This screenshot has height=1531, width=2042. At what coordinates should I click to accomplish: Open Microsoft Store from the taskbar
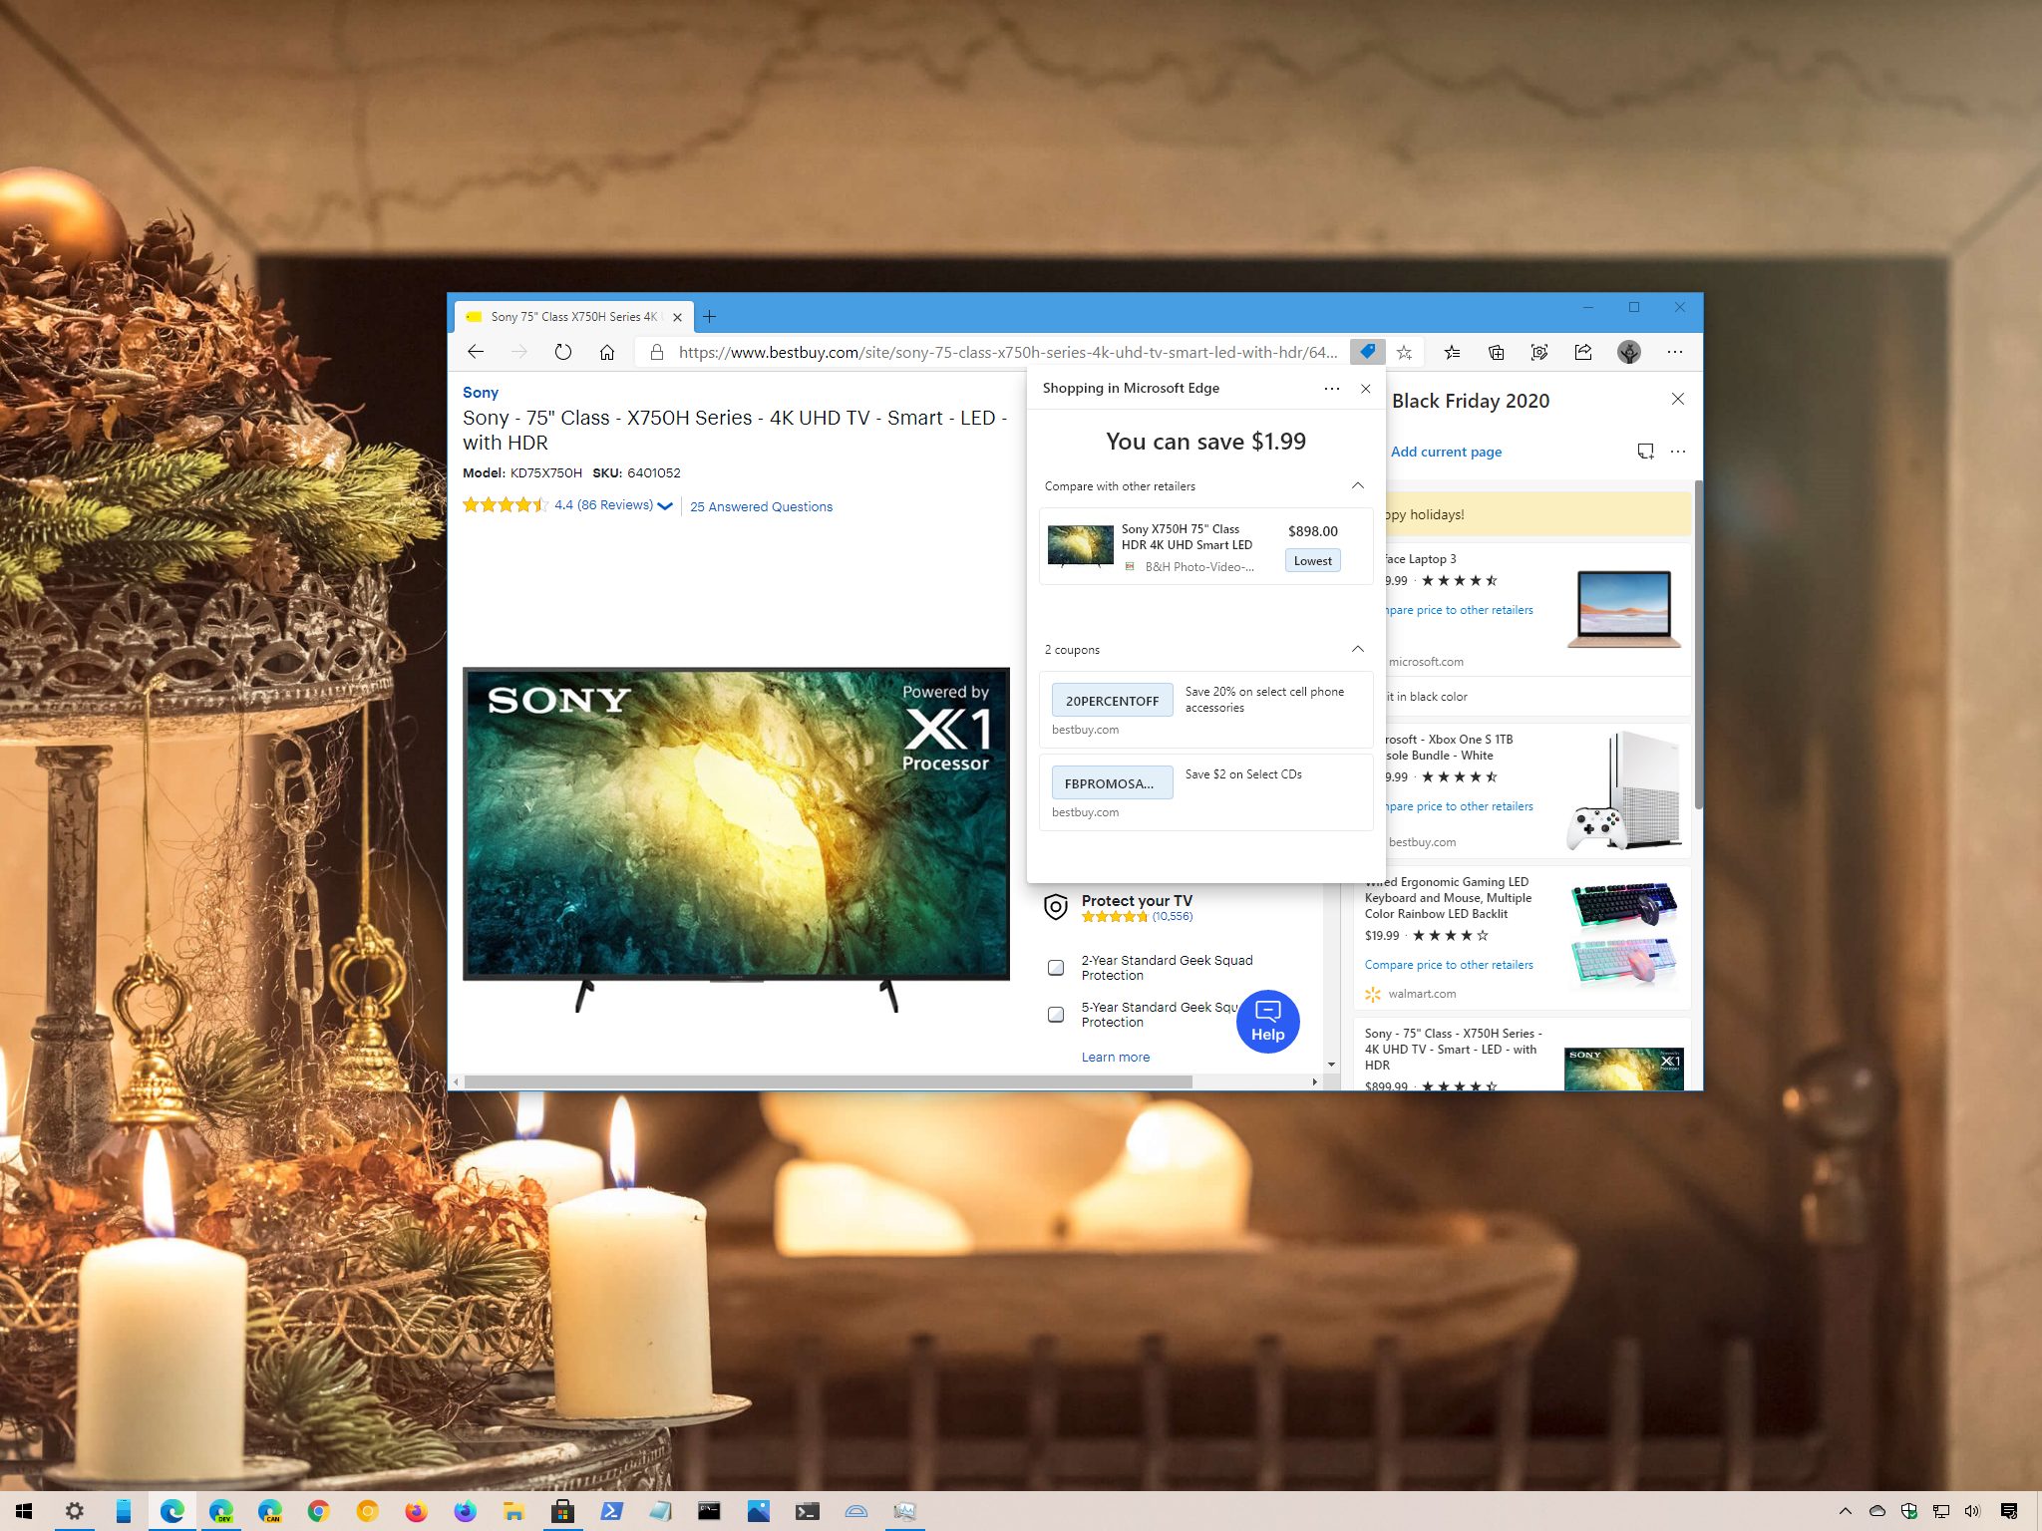(562, 1511)
